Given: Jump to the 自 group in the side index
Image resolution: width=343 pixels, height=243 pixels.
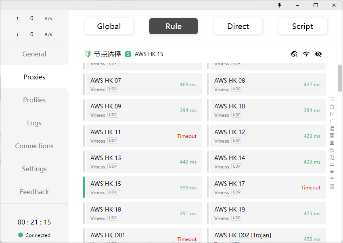Looking at the screenshot, I should 332,107.
